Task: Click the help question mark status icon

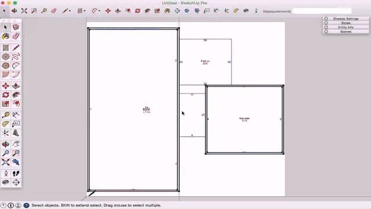Action: [3, 205]
